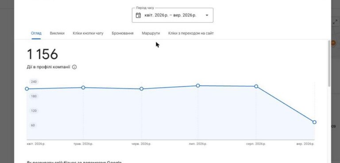This screenshot has width=340, height=163.
Task: Click the трав. 2026 р. x-axis label
Action: tap(83, 144)
